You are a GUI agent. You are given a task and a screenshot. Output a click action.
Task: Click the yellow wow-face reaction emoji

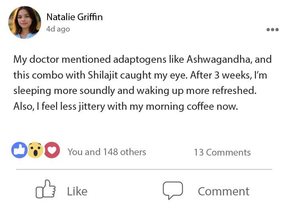[x=35, y=150]
